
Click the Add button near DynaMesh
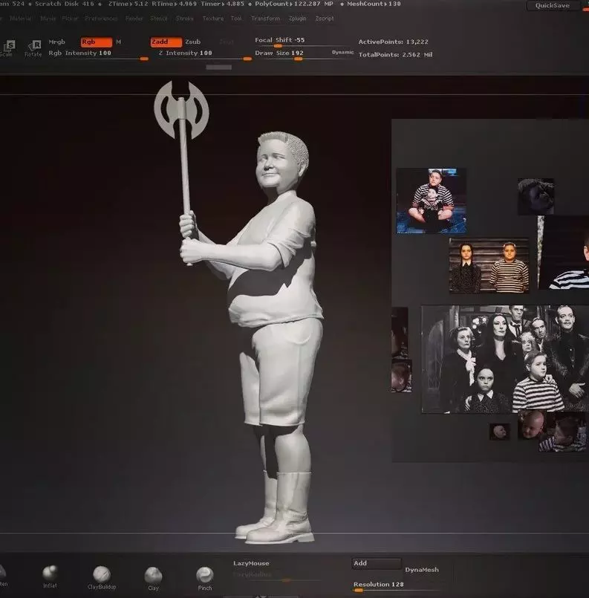pyautogui.click(x=377, y=563)
